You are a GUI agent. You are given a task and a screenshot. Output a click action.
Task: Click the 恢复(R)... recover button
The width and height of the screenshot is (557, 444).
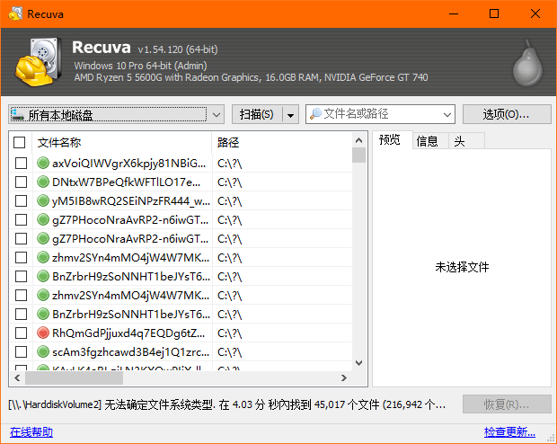pos(507,404)
